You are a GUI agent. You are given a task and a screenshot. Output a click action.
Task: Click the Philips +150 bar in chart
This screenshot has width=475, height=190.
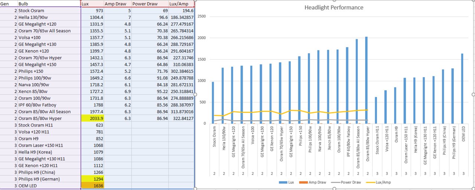click(299, 90)
